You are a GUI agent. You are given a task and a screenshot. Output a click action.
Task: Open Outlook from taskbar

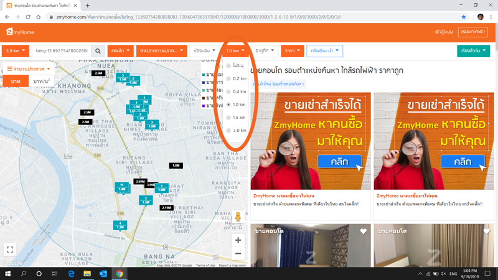(x=103, y=274)
